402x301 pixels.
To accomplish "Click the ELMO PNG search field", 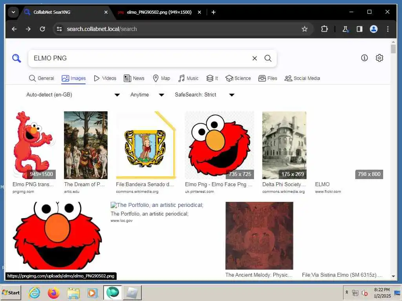I will click(x=141, y=58).
